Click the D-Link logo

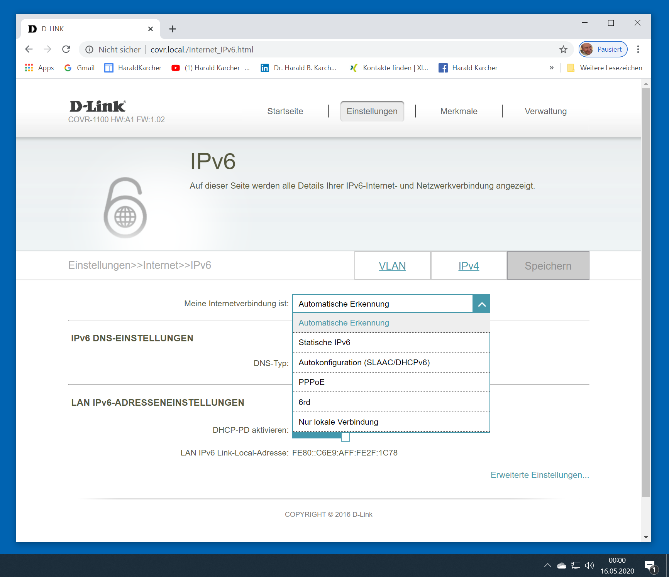pos(98,106)
